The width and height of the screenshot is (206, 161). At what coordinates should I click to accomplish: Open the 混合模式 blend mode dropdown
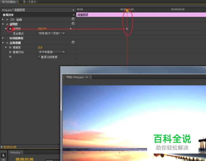tap(51, 33)
